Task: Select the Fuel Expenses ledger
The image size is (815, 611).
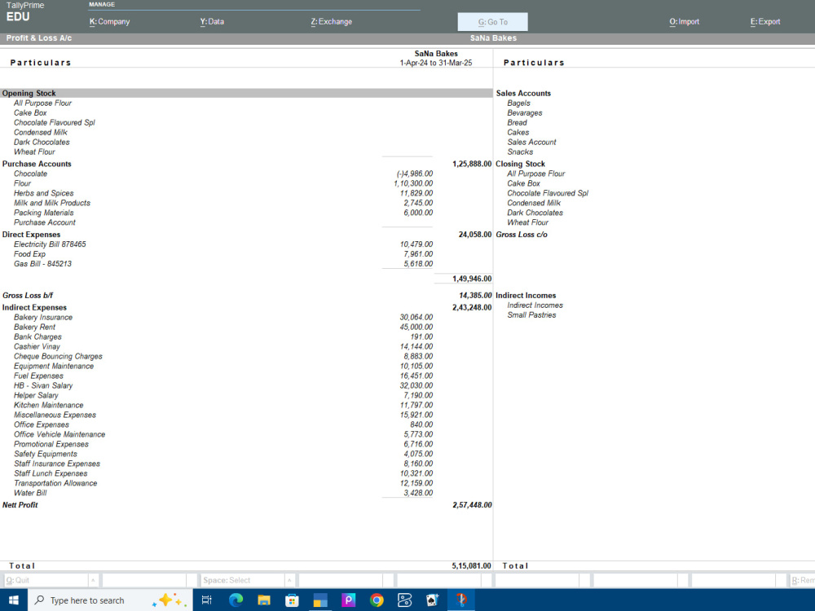Action: click(39, 376)
